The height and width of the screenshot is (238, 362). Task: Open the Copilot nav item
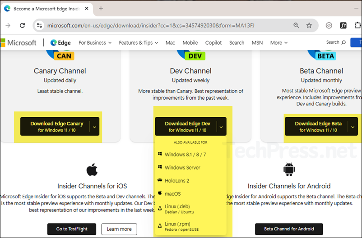tap(213, 43)
